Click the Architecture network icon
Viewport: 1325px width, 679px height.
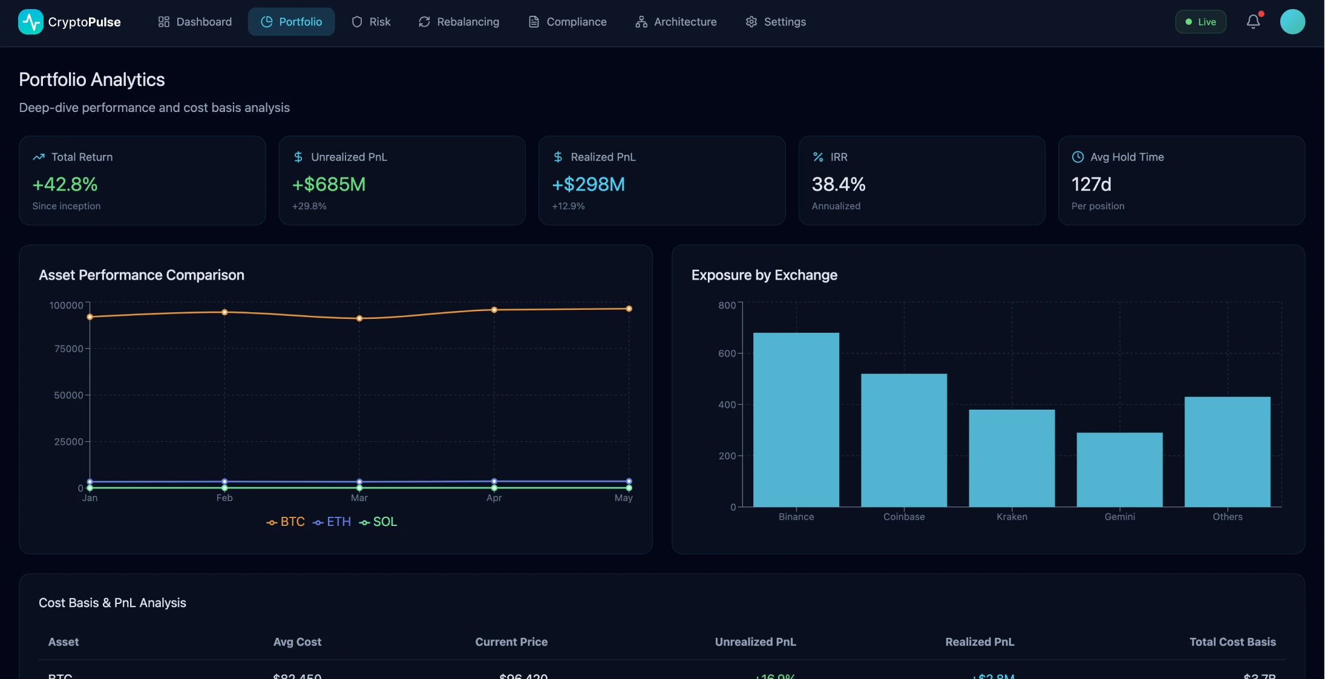[x=641, y=21]
